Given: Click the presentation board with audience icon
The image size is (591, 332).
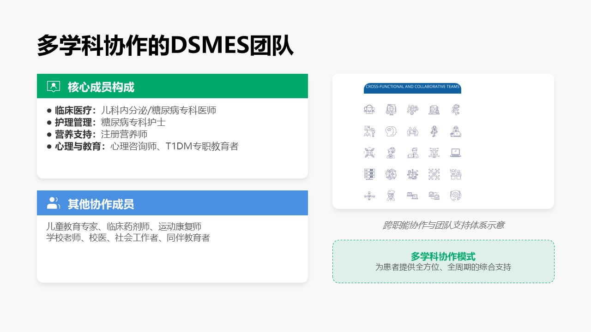Looking at the screenshot, I should [x=369, y=131].
